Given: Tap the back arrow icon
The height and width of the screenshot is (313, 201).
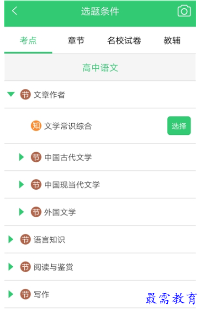Looking at the screenshot, I should [x=15, y=11].
